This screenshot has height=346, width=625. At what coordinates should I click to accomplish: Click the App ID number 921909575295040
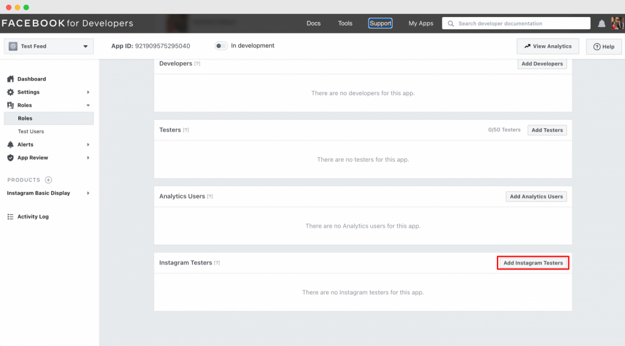click(162, 46)
